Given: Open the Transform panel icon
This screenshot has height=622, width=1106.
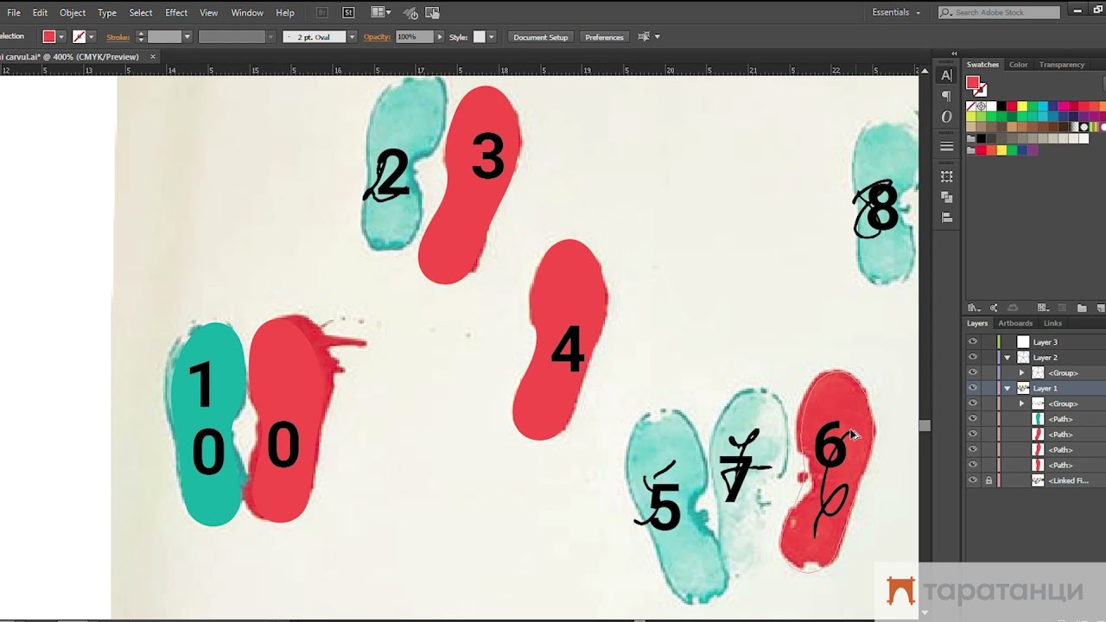Looking at the screenshot, I should pos(947,176).
